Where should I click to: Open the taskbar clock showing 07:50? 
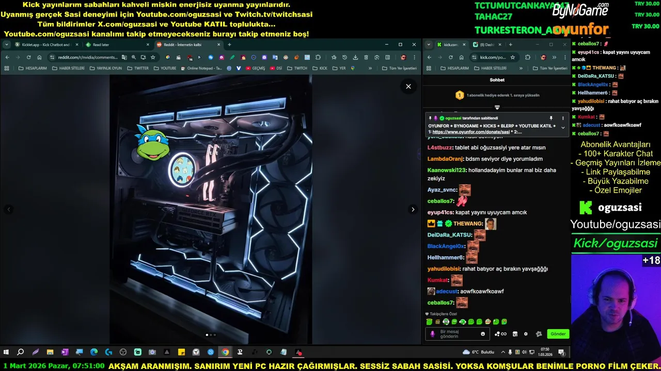click(545, 352)
